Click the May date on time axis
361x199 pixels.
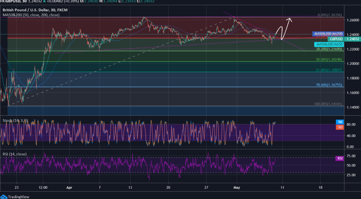tap(237, 187)
